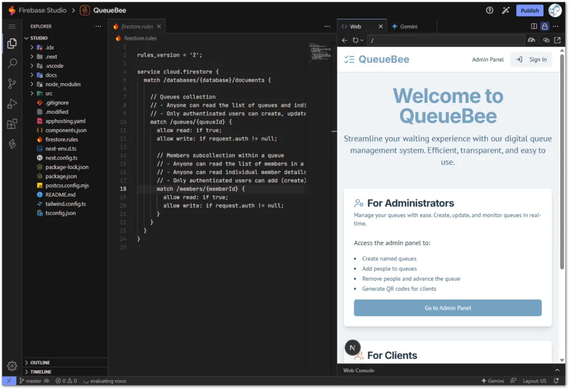569x389 pixels.
Task: Click the Manage gear icon
Action: click(12, 366)
